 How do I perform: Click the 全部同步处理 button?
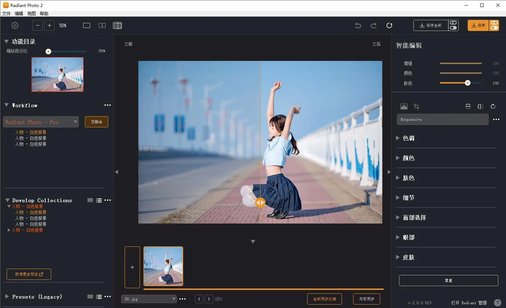point(324,299)
